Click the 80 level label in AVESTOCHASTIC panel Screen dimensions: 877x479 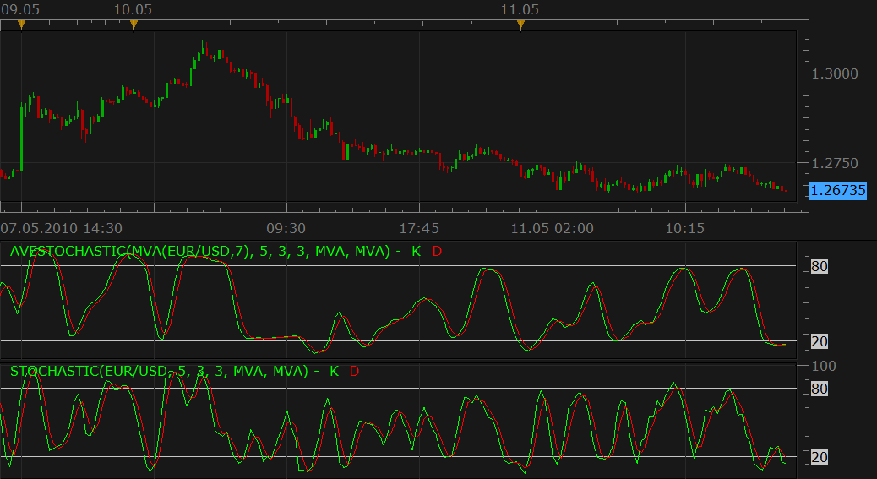(820, 266)
